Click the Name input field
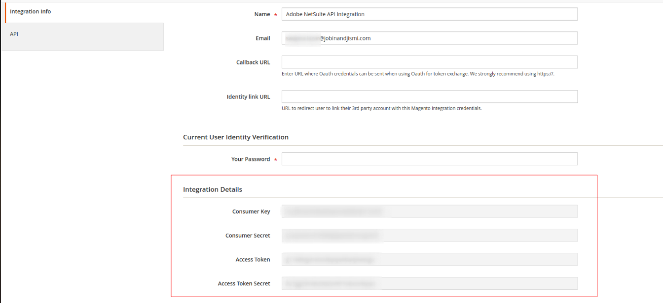Image resolution: width=663 pixels, height=303 pixels. click(429, 14)
